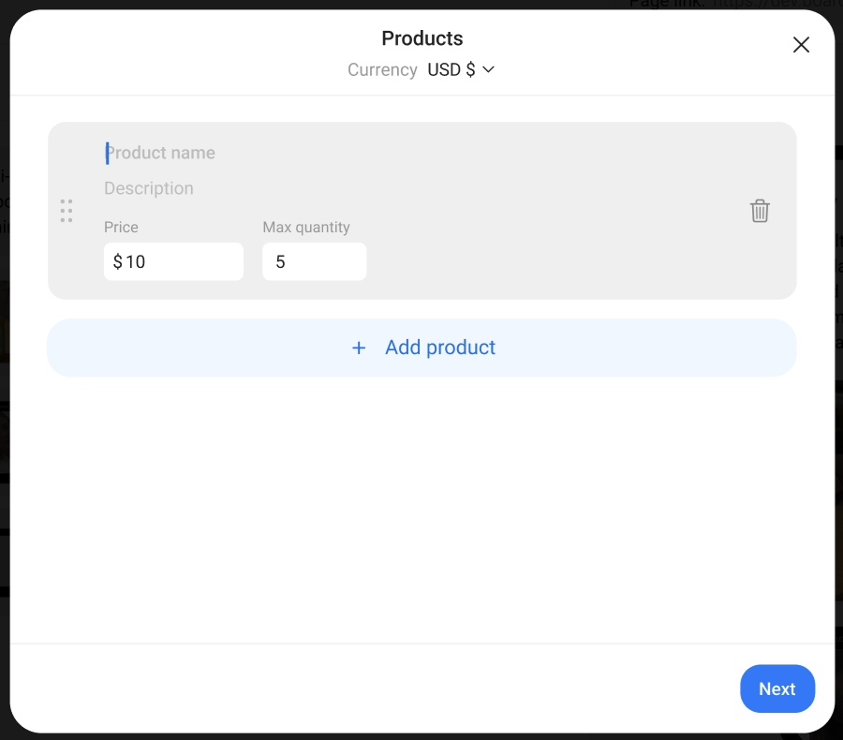The image size is (843, 740).
Task: Proceed with the Next button
Action: 777,688
